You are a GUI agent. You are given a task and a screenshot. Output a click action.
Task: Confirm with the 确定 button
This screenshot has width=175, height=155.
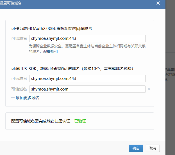click(x=136, y=148)
